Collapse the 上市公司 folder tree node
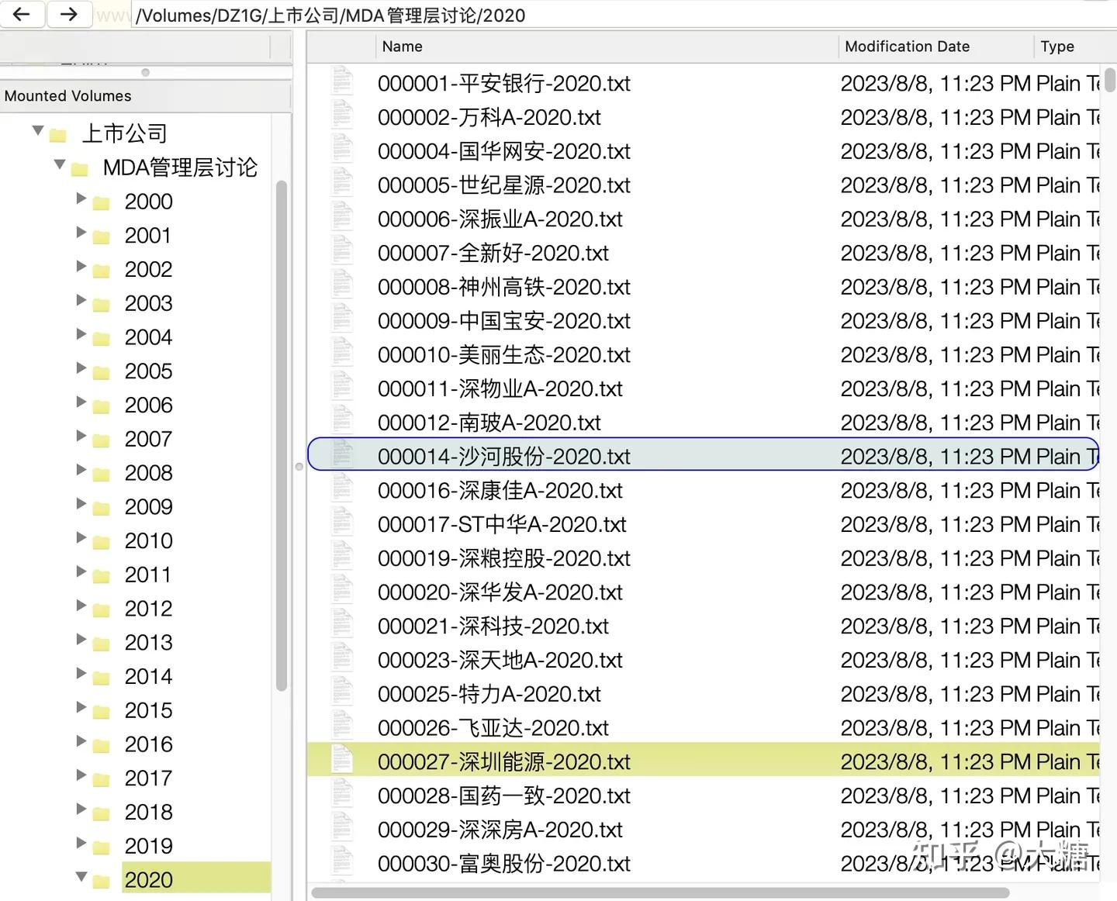 [38, 130]
